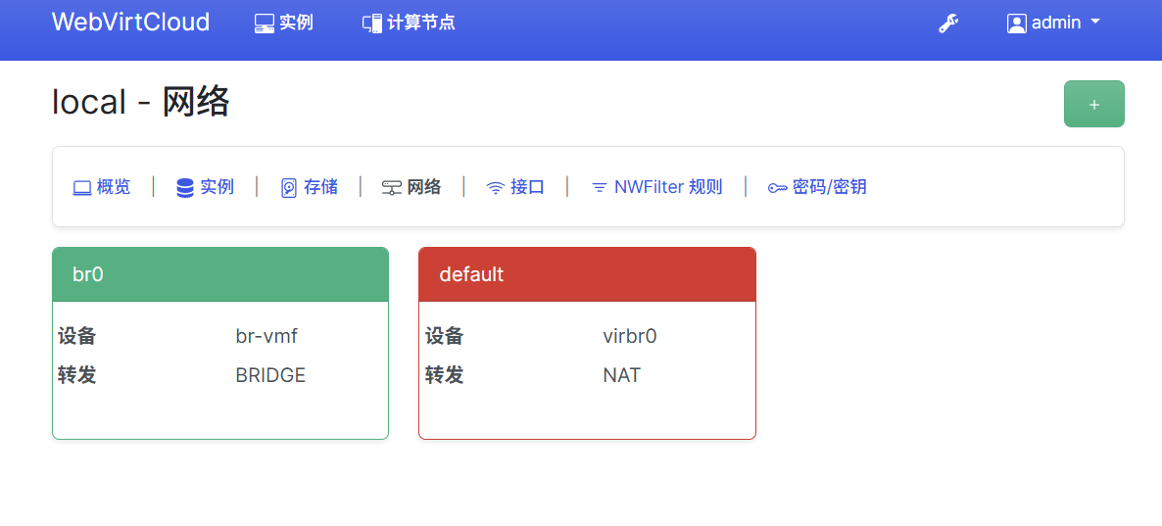1162x526 pixels.
Task: Click the NAT forwarding value
Action: [622, 375]
